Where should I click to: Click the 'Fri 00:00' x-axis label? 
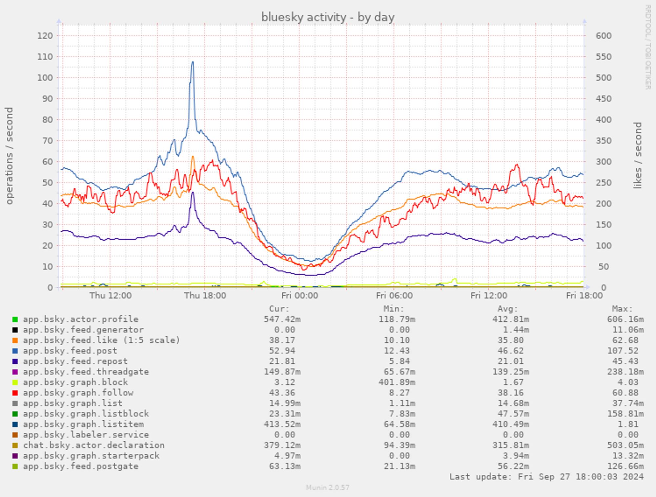pos(299,296)
